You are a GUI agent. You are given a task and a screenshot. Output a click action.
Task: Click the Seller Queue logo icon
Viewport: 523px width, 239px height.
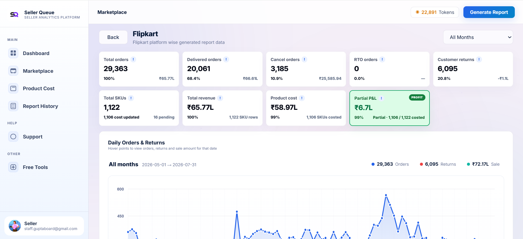click(x=14, y=14)
